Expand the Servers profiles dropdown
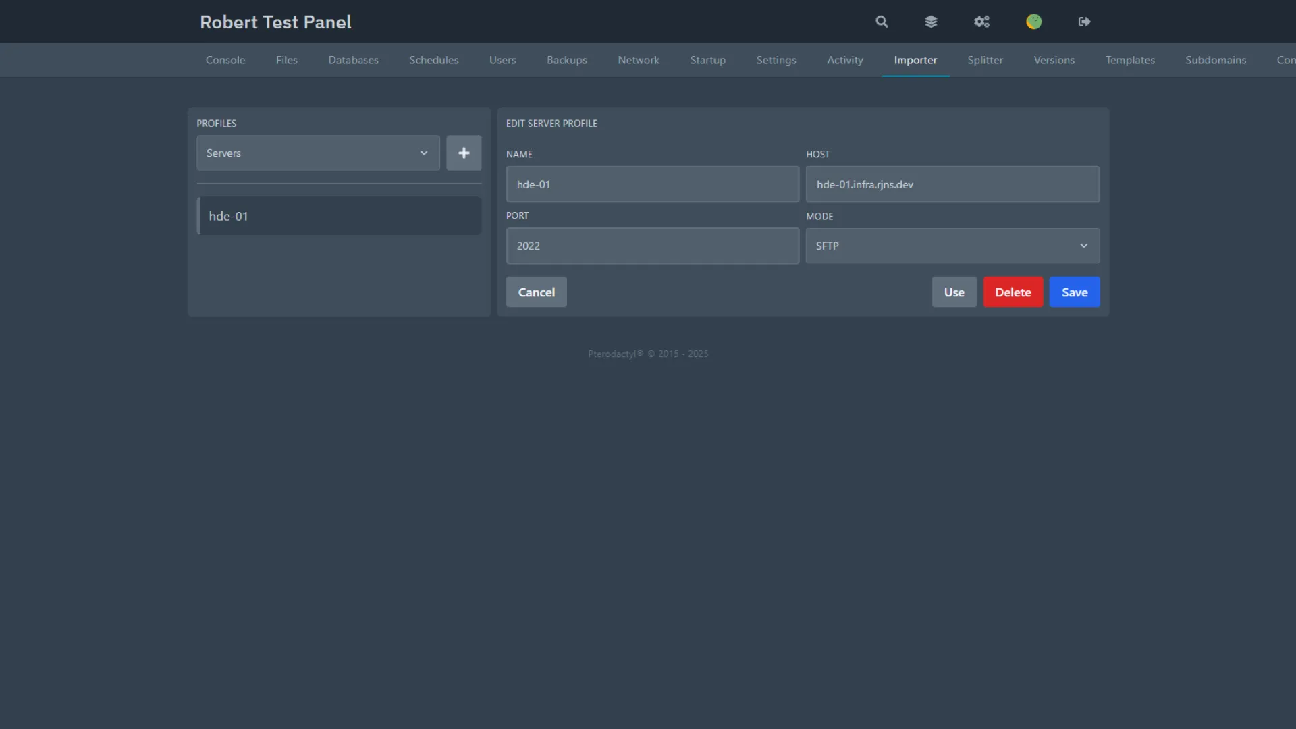Viewport: 1296px width, 729px height. pyautogui.click(x=318, y=153)
